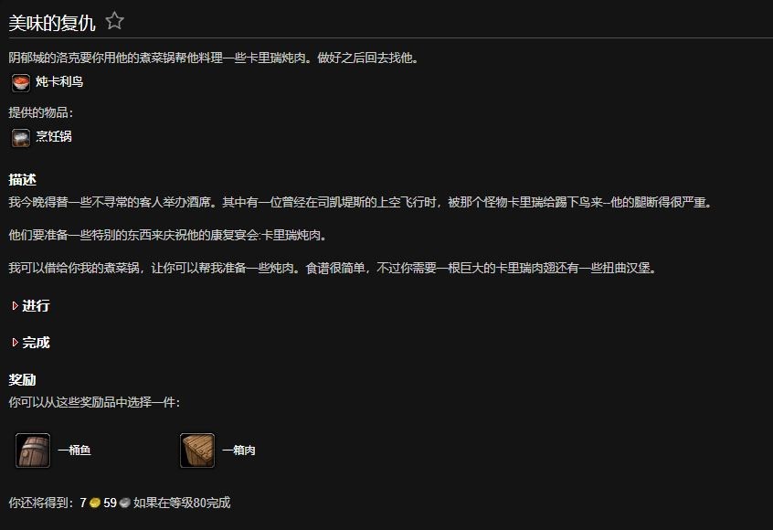The image size is (773, 530).
Task: Click the favorite star next to 美味的复仇
Action: point(115,21)
